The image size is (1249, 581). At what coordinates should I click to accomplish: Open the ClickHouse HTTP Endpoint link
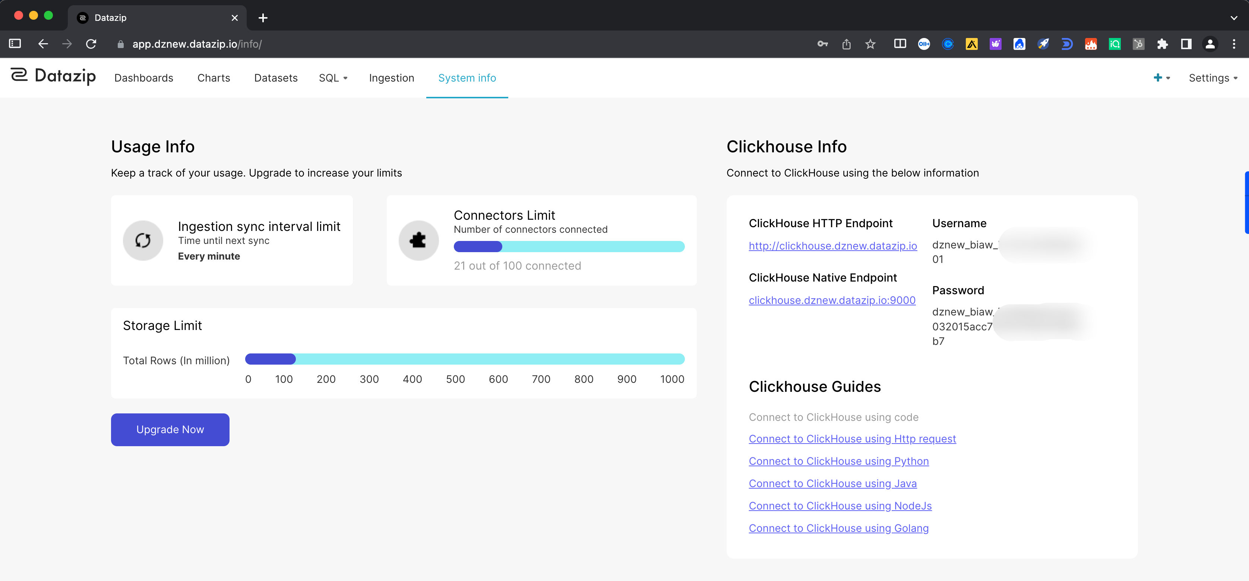(832, 246)
